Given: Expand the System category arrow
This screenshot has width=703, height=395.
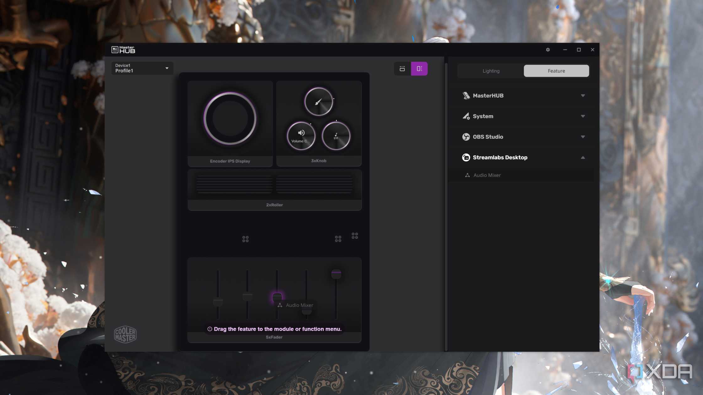Looking at the screenshot, I should 582,116.
